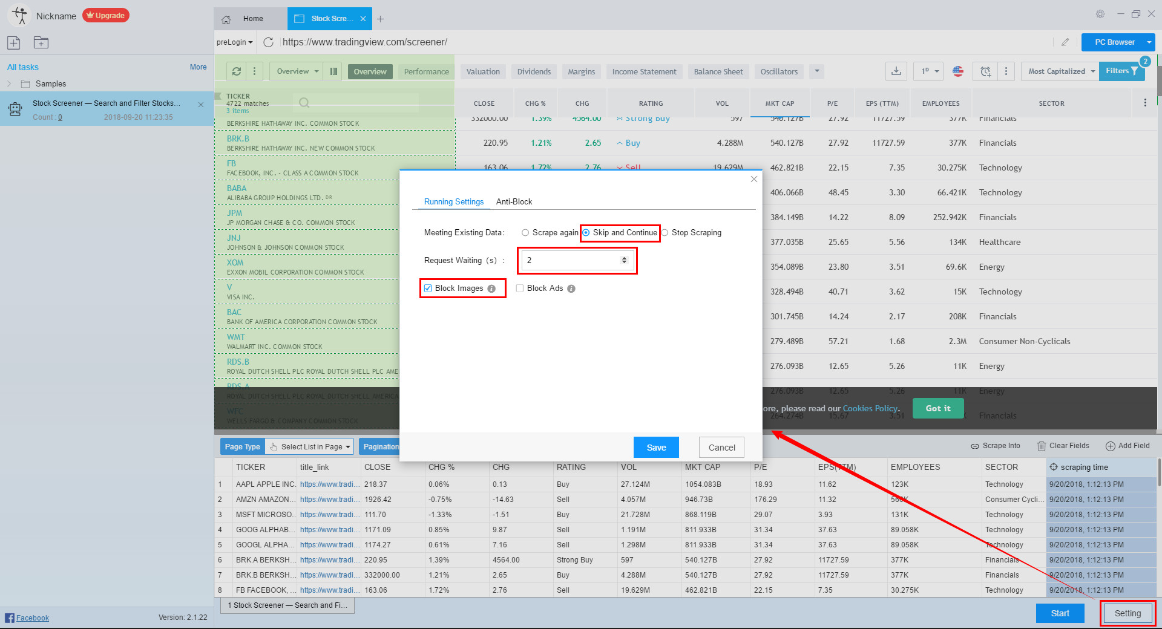Click Block Images info icon
Image resolution: width=1162 pixels, height=629 pixels.
491,288
